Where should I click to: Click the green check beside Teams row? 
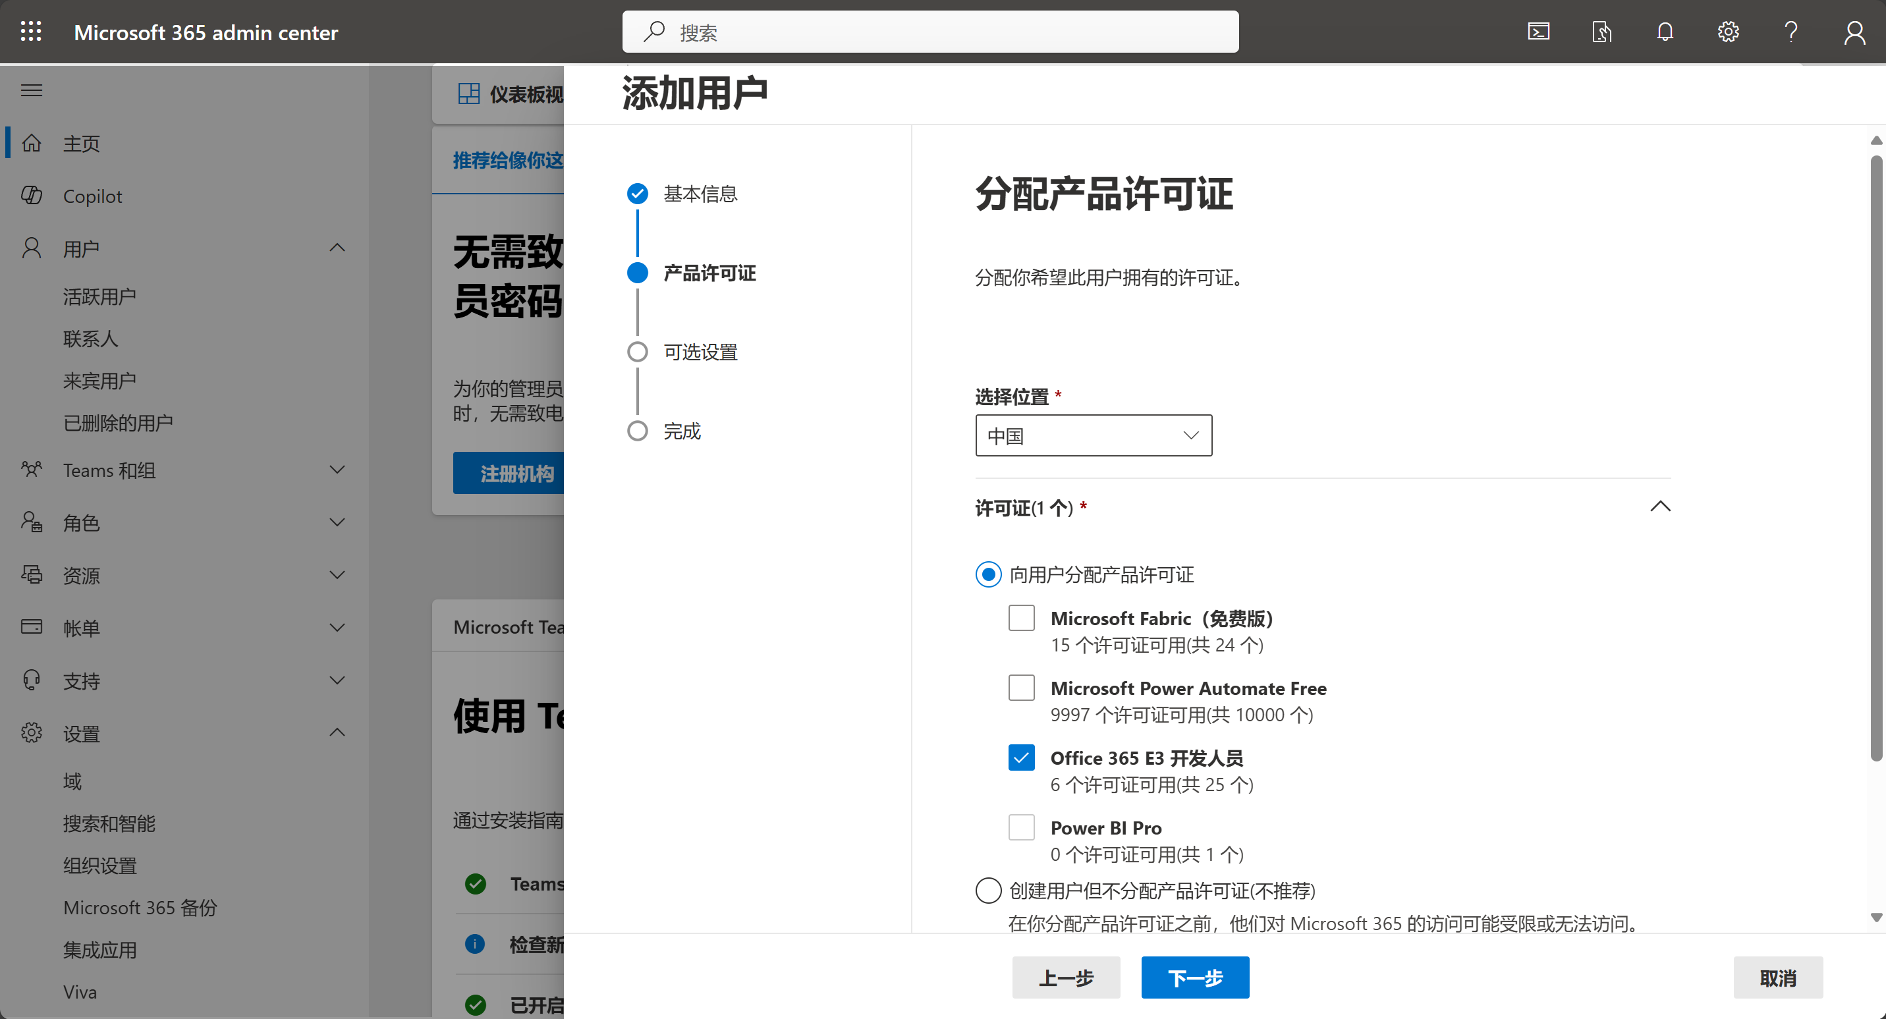coord(475,883)
